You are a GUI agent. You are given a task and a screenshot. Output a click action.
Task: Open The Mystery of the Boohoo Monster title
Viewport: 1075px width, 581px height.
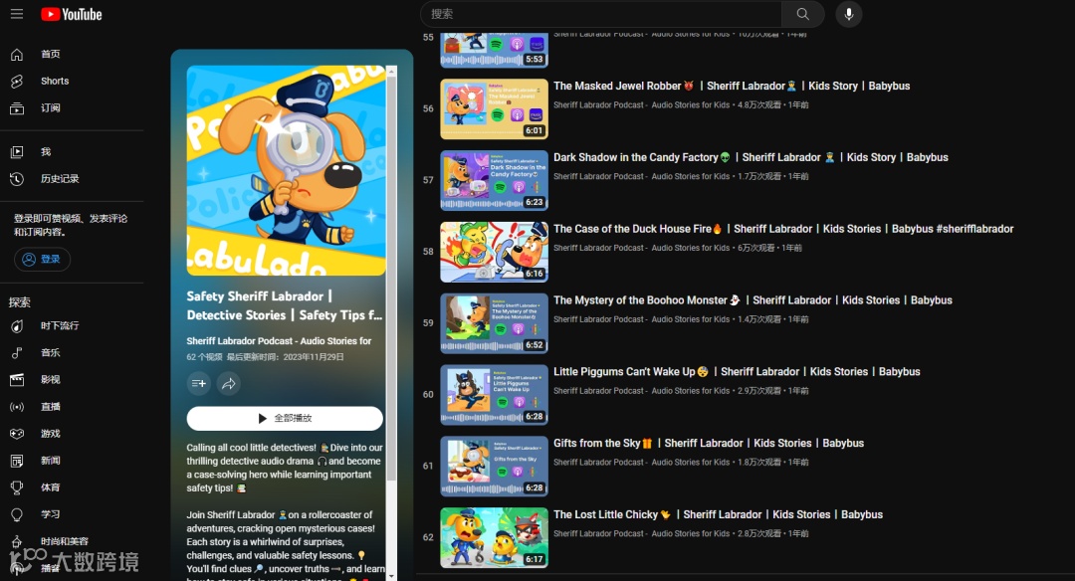point(752,300)
